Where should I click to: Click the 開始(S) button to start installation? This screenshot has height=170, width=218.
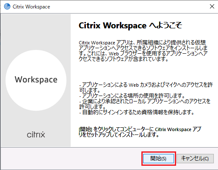[x=158, y=159]
